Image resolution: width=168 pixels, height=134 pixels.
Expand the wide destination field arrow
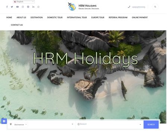coord(72,124)
